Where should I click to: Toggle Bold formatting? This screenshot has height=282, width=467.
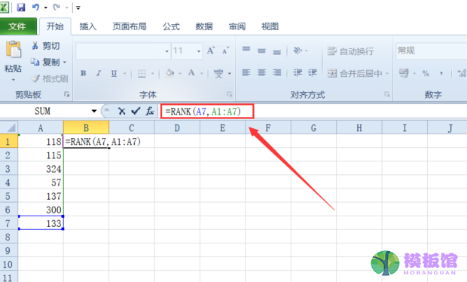click(84, 73)
